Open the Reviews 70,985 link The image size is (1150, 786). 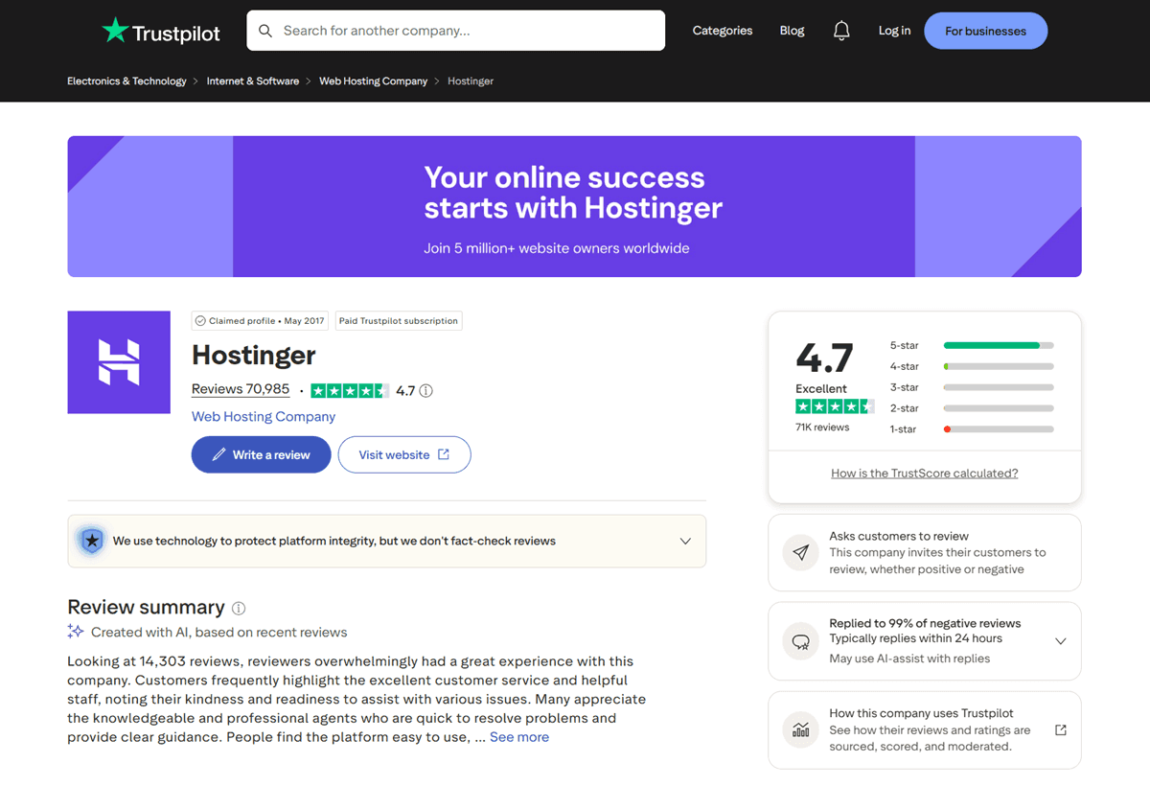point(241,389)
